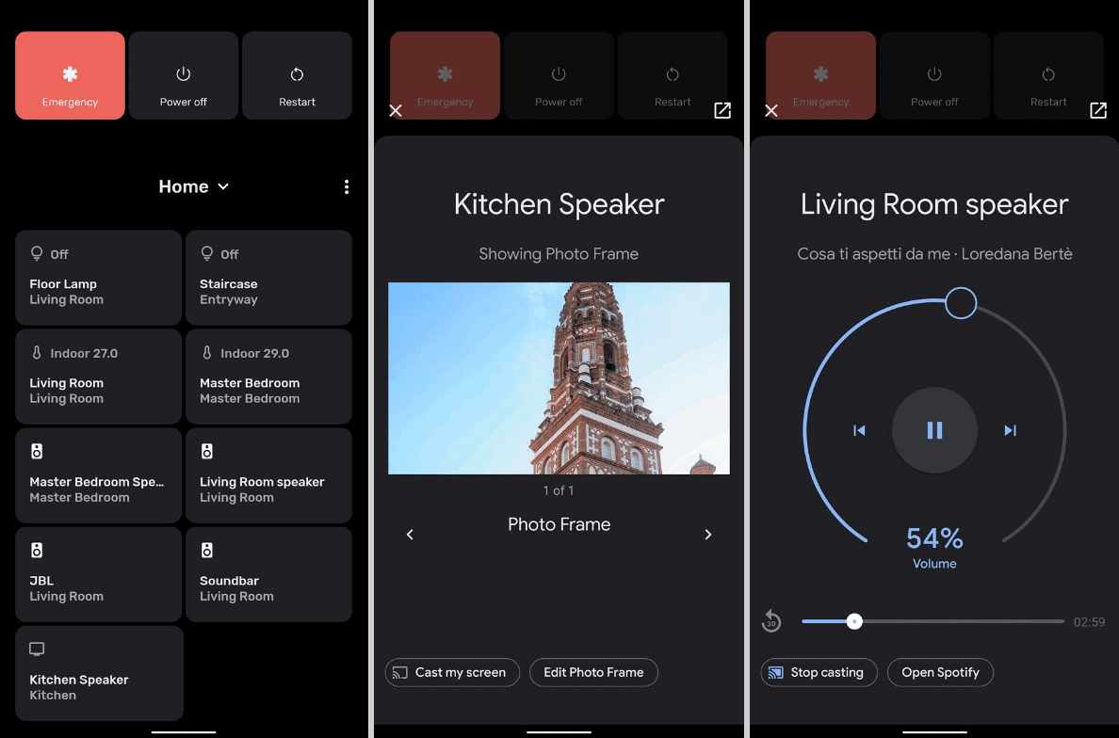Pause the playing song
This screenshot has height=738, width=1119.
click(935, 430)
